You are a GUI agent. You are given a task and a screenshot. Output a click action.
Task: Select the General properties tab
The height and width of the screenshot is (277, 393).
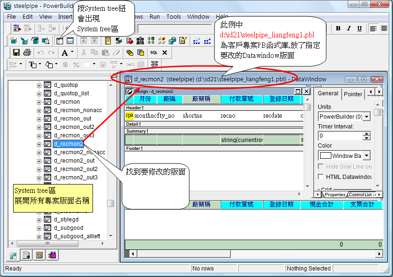tap(328, 93)
